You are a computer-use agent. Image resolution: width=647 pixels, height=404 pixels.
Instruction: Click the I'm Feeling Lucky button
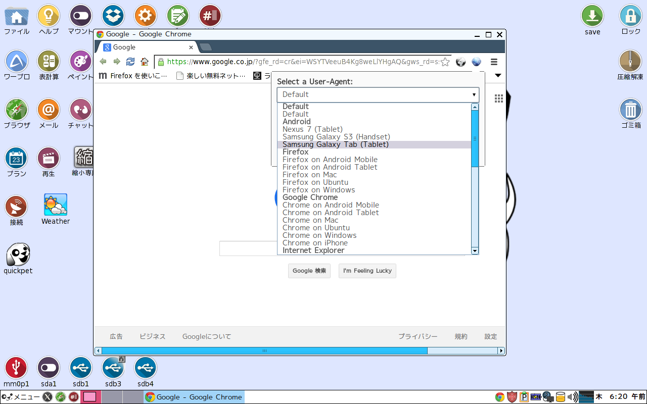[367, 271]
